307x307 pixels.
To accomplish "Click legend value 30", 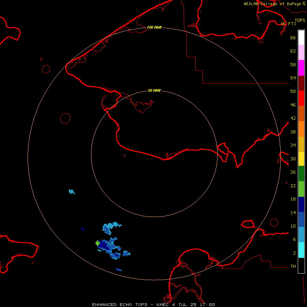I will click(x=293, y=159).
